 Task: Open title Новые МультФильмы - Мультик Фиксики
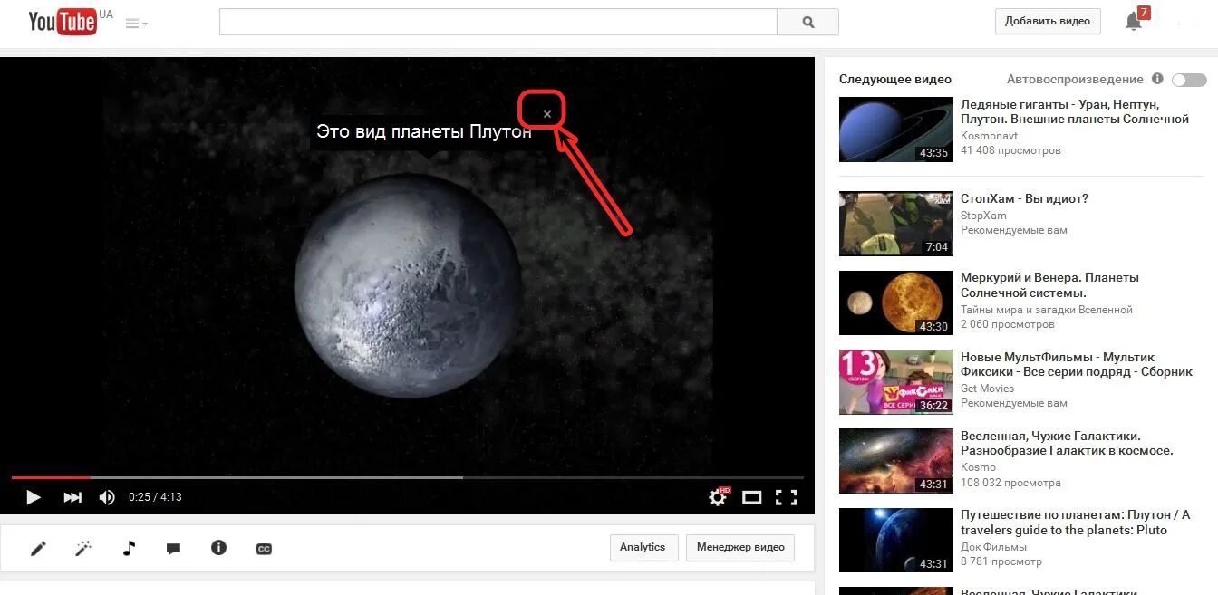(x=1077, y=364)
